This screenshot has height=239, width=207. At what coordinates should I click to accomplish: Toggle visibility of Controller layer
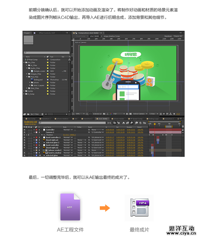(x=25, y=130)
